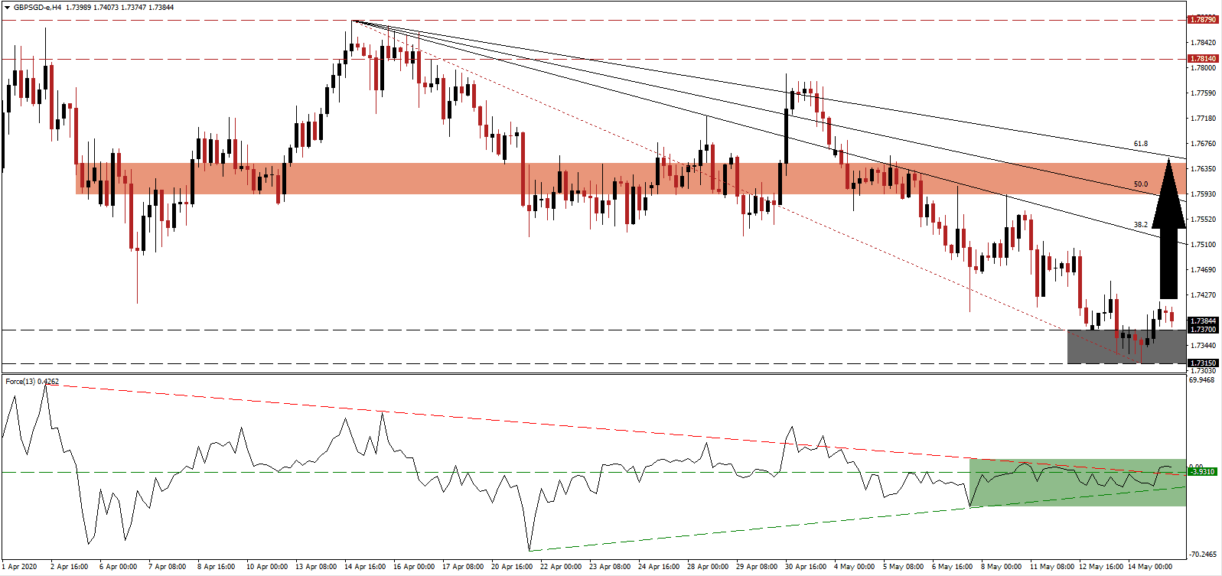1222x576 pixels.
Task: Click the 1.77590 price axis label
Action: click(1203, 93)
